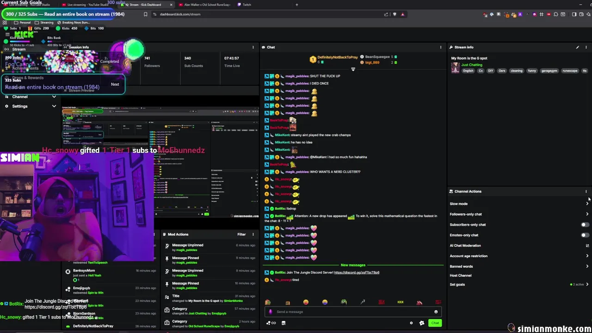The height and width of the screenshot is (333, 592).
Task: Insert the sleeping zzz emote shortcut
Action: (x=363, y=302)
